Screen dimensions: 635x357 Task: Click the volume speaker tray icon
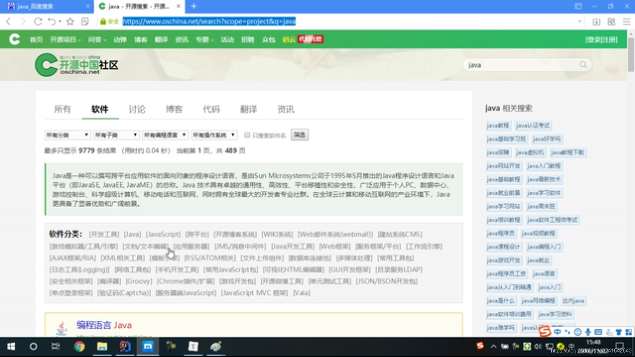tap(538, 346)
